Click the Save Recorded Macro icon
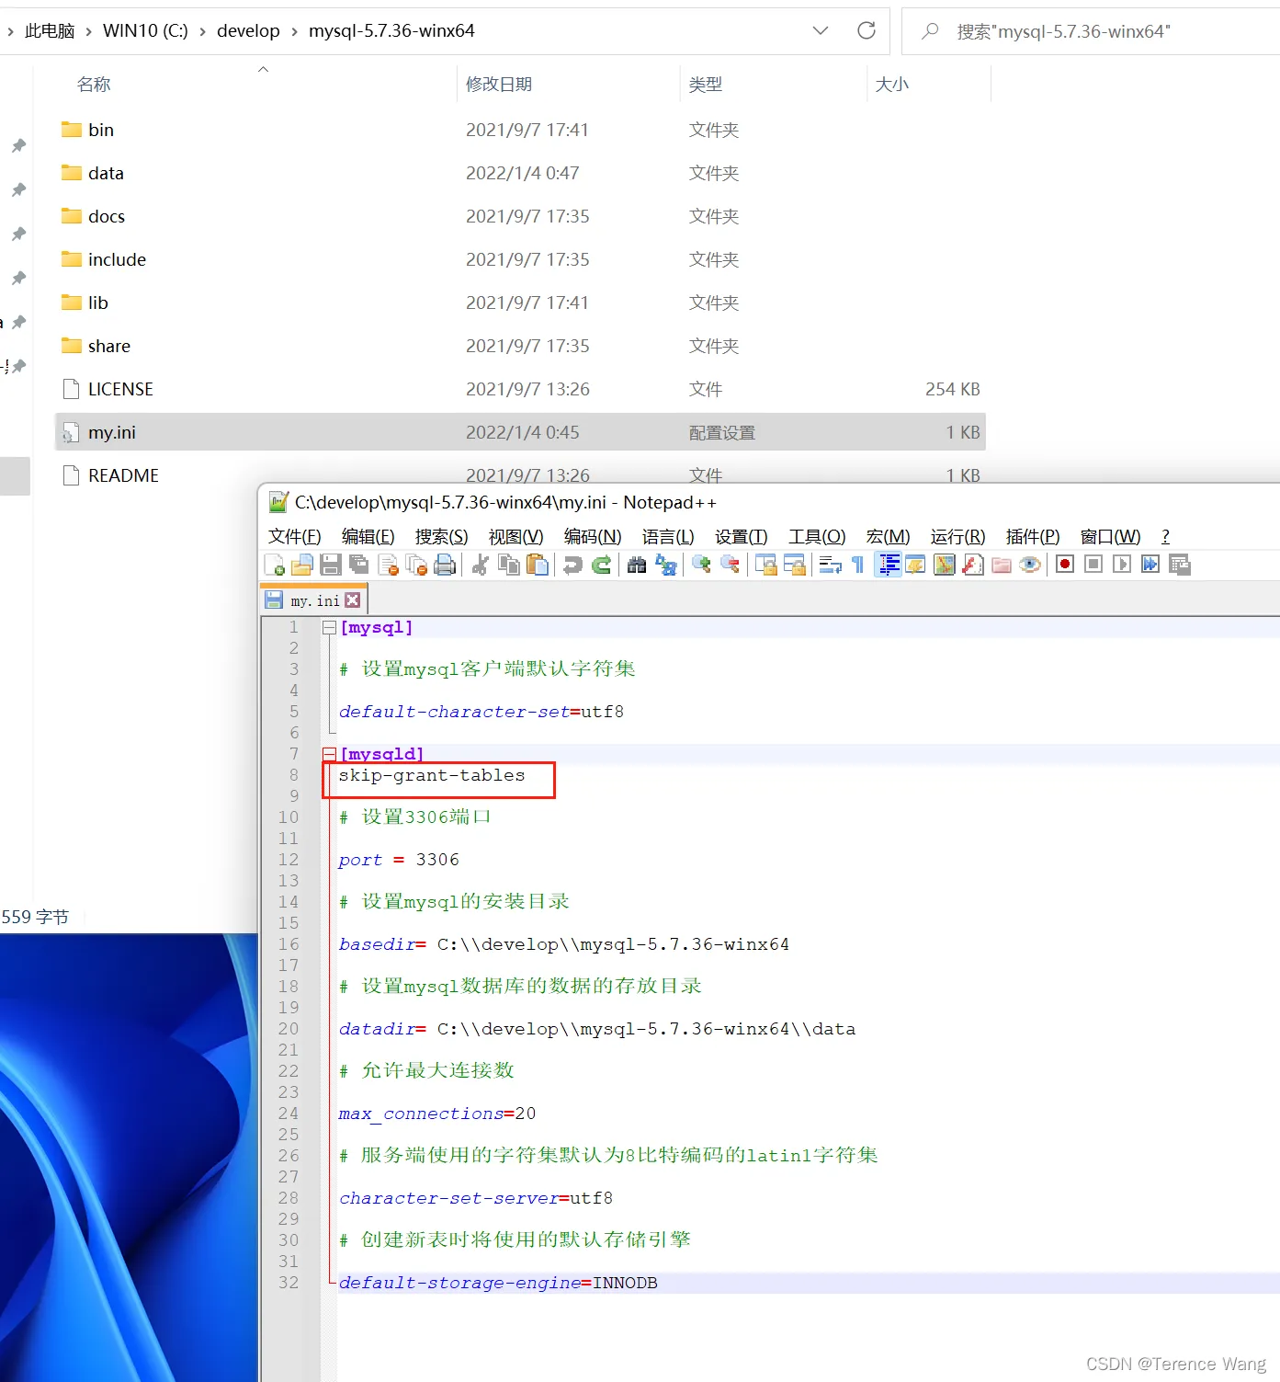Image resolution: width=1280 pixels, height=1382 pixels. 1180,565
